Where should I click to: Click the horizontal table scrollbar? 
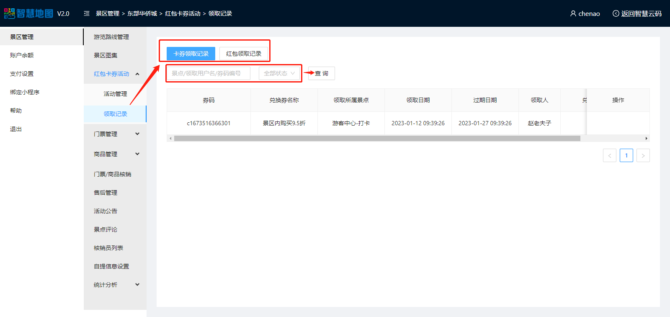click(x=377, y=138)
